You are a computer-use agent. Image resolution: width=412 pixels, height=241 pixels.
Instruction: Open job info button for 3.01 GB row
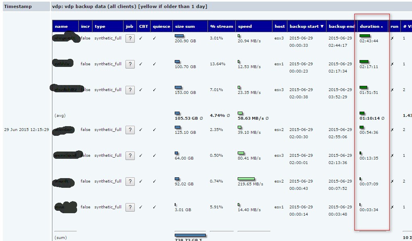[x=130, y=207]
